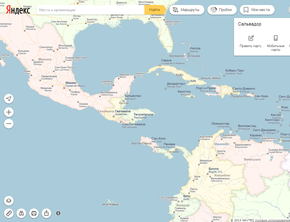
Task: Zoom in with the plus button
Action: [9, 112]
